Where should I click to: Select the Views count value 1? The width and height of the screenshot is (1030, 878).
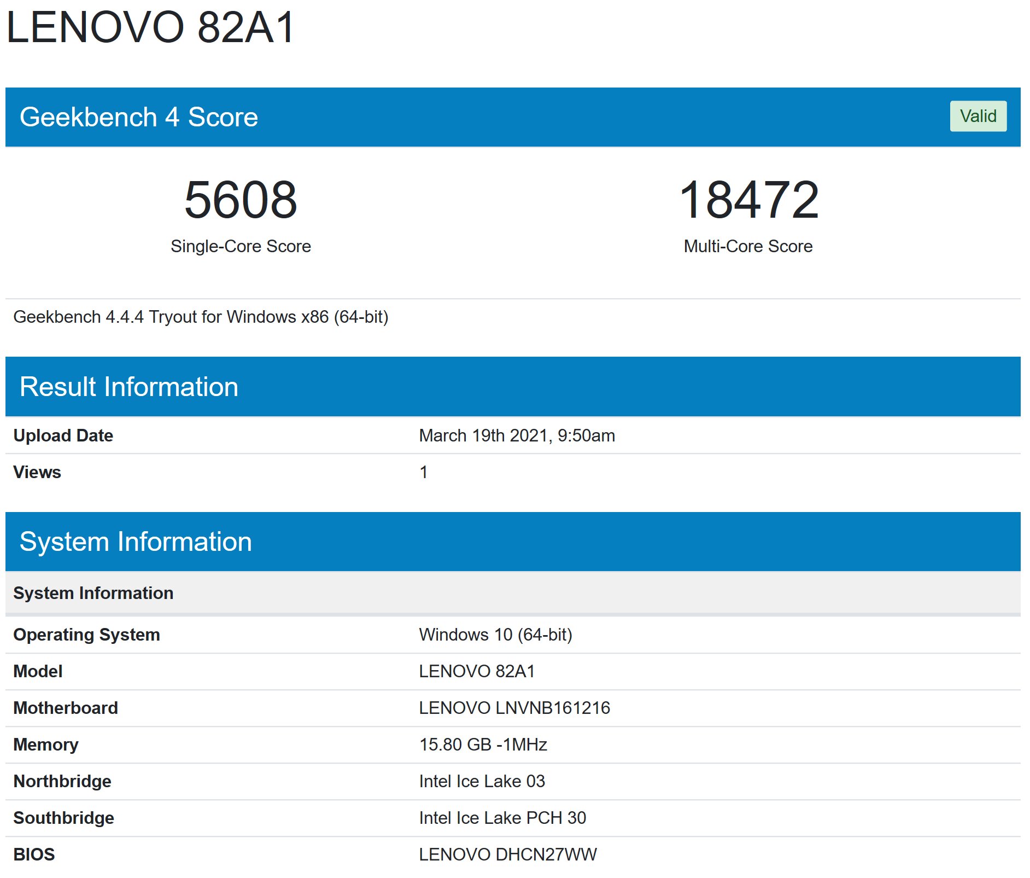tap(423, 472)
